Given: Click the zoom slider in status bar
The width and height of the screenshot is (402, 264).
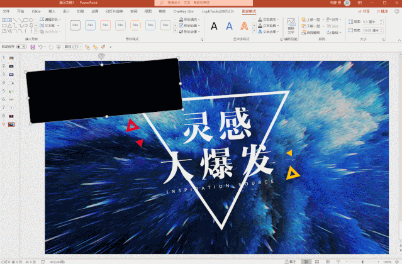Looking at the screenshot, I should 362,261.
